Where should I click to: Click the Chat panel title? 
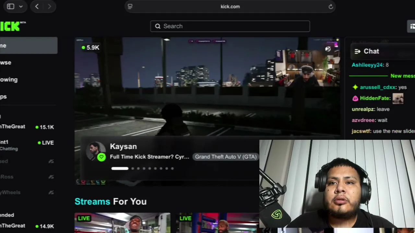point(371,51)
